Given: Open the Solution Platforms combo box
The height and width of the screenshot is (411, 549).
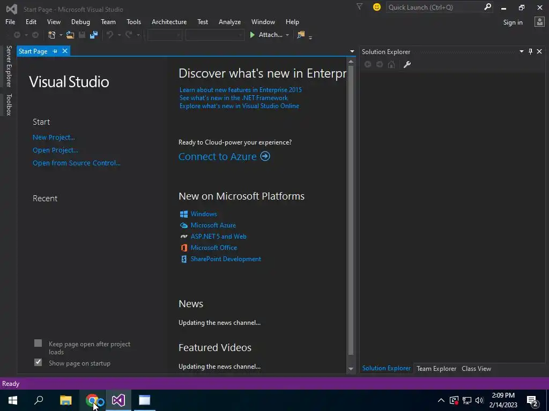Looking at the screenshot, I should coord(214,35).
